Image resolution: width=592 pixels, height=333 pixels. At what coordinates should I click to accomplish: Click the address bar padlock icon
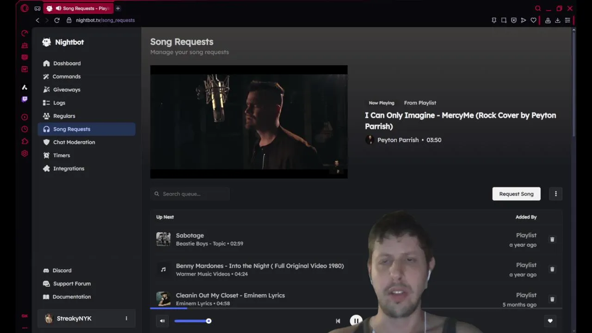69,20
